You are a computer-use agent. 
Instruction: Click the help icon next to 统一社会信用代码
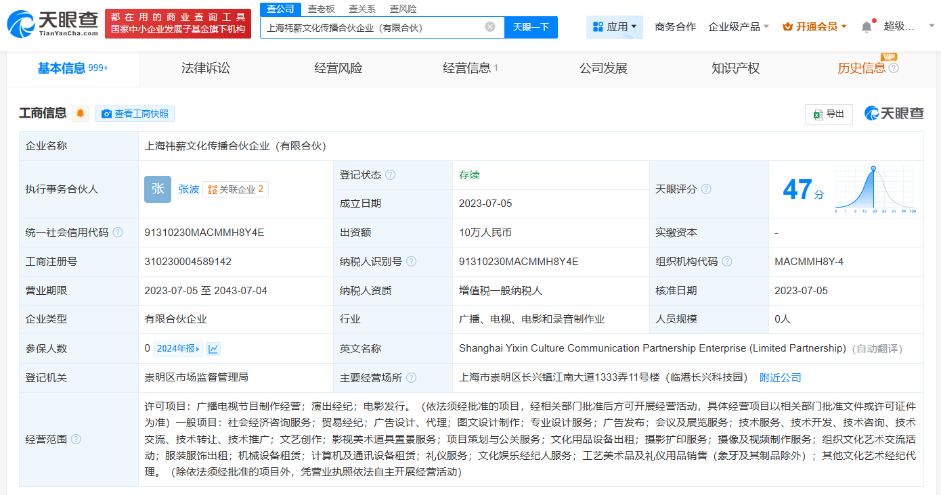118,233
